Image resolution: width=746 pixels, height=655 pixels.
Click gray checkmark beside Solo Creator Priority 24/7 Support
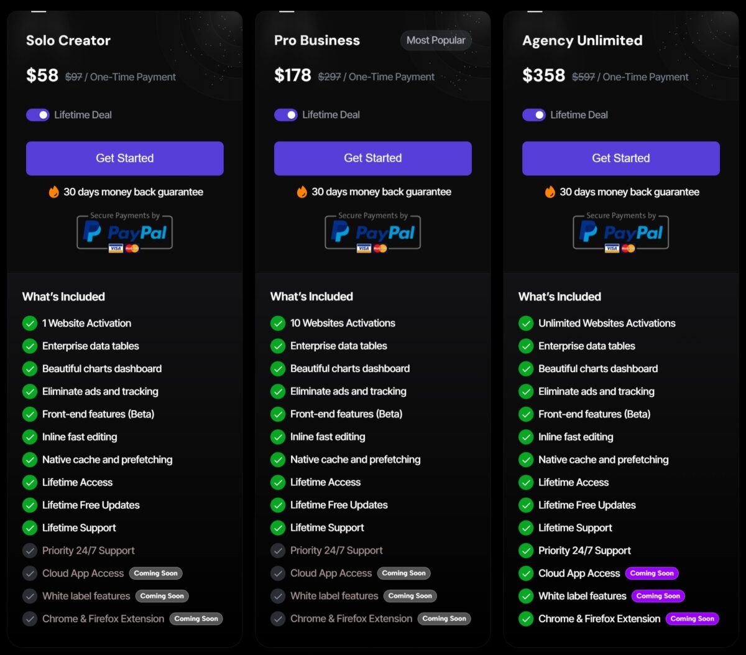[x=30, y=550]
